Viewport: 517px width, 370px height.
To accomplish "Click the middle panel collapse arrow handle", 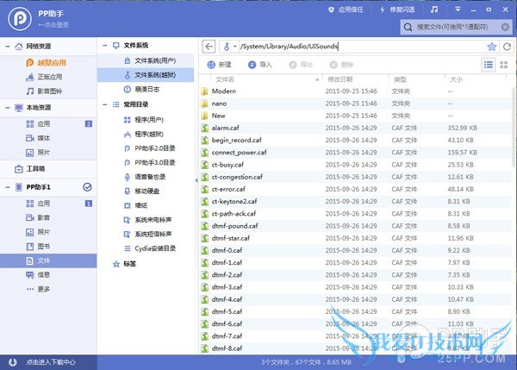I will tap(196, 180).
